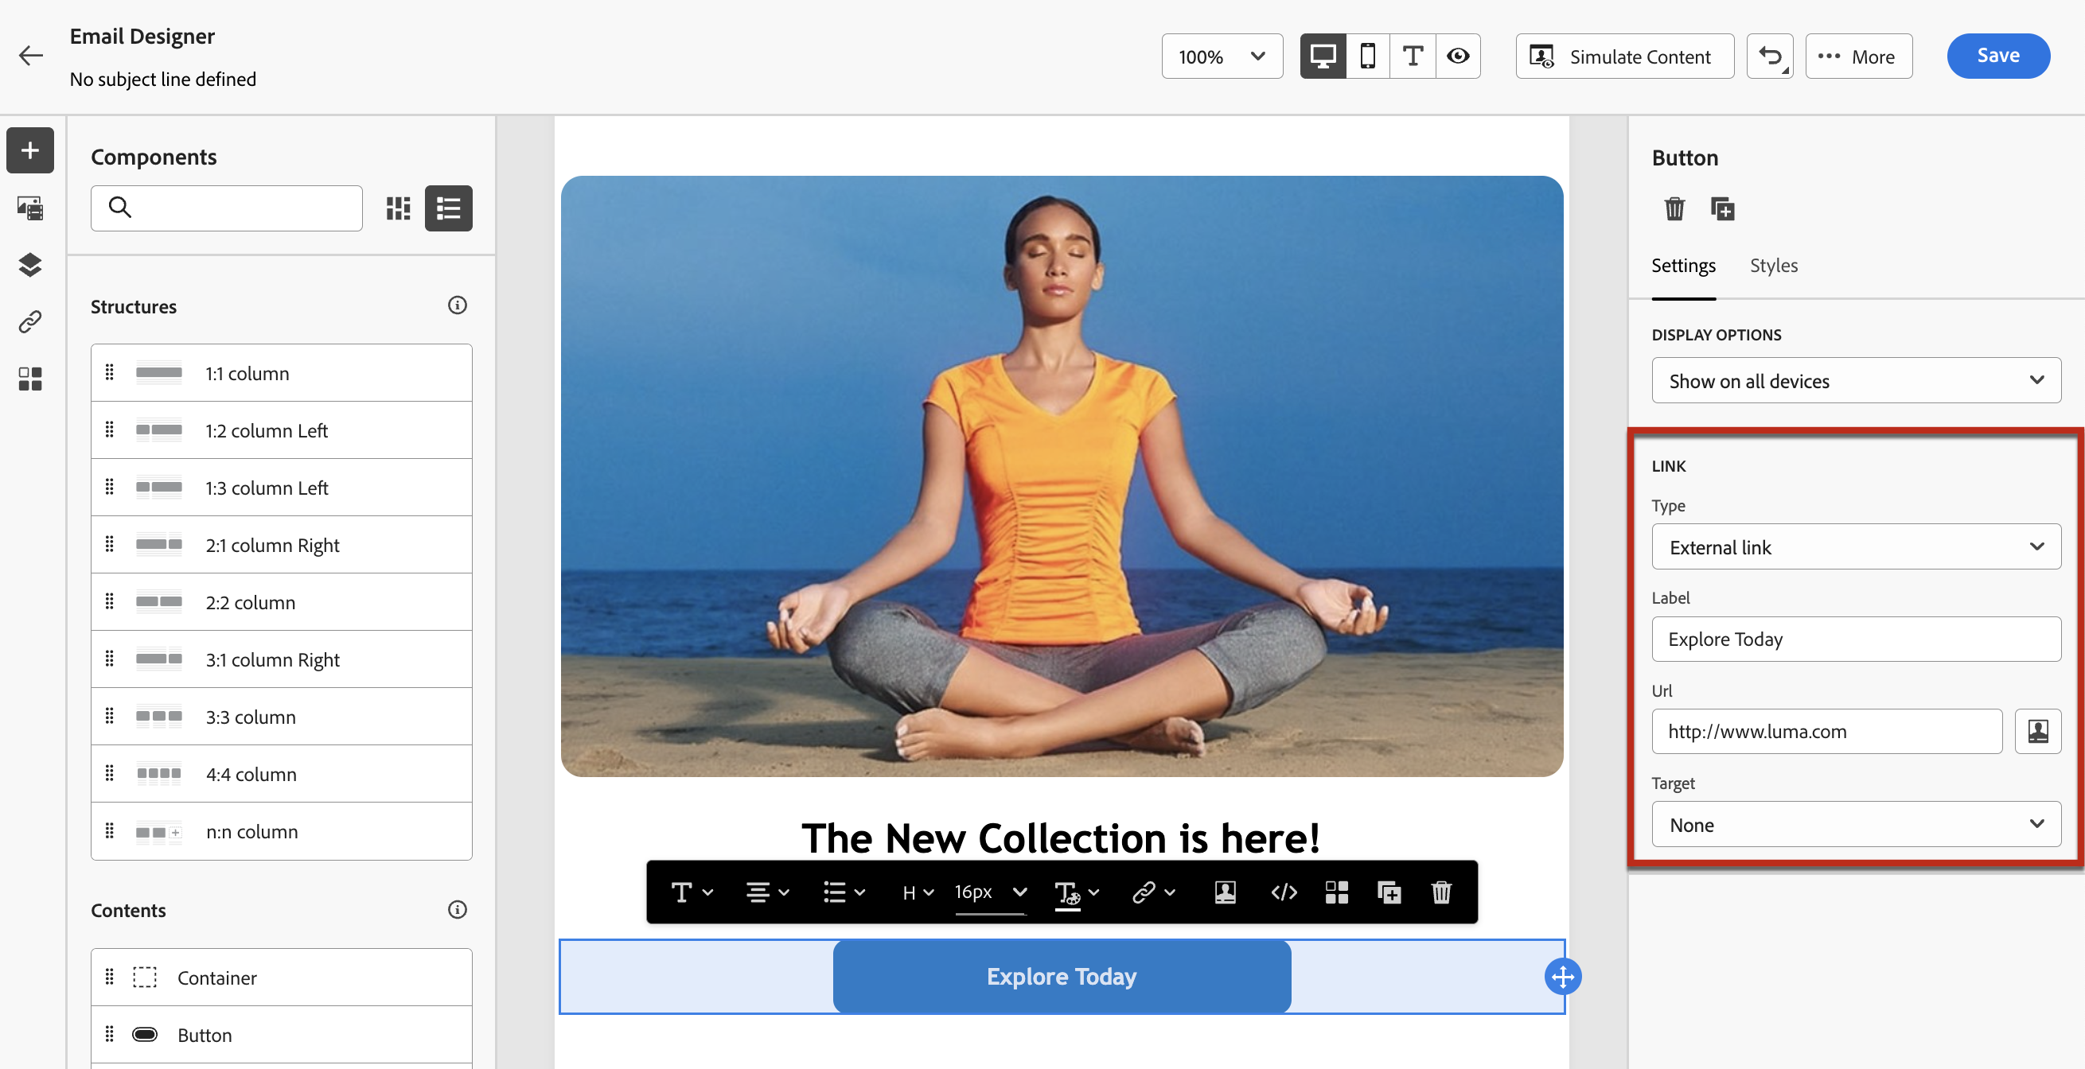Open the External link type dropdown

[x=1855, y=547]
